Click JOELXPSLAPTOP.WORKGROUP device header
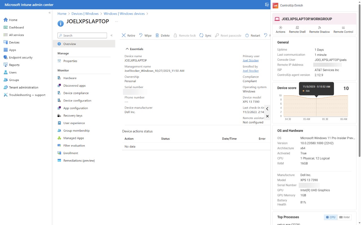361x225 pixels. (314, 19)
